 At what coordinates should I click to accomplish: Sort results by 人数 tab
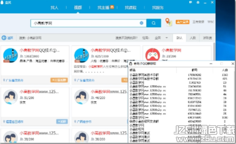point(192,38)
